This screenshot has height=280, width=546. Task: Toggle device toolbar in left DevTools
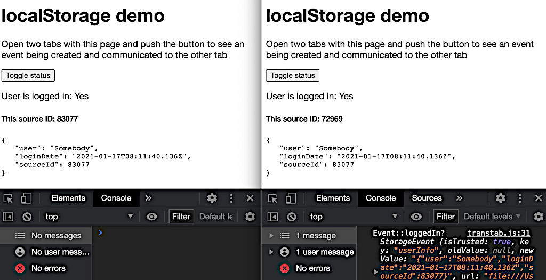26,198
